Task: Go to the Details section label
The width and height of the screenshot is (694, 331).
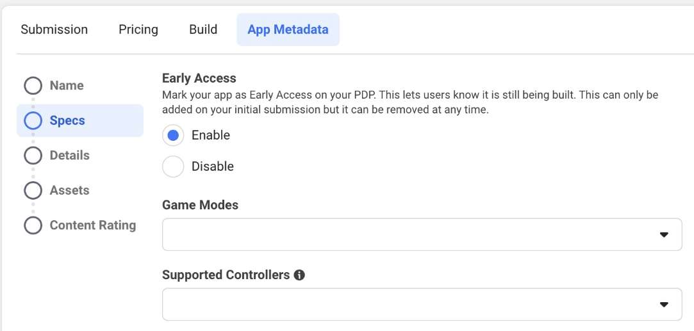Action: 70,156
